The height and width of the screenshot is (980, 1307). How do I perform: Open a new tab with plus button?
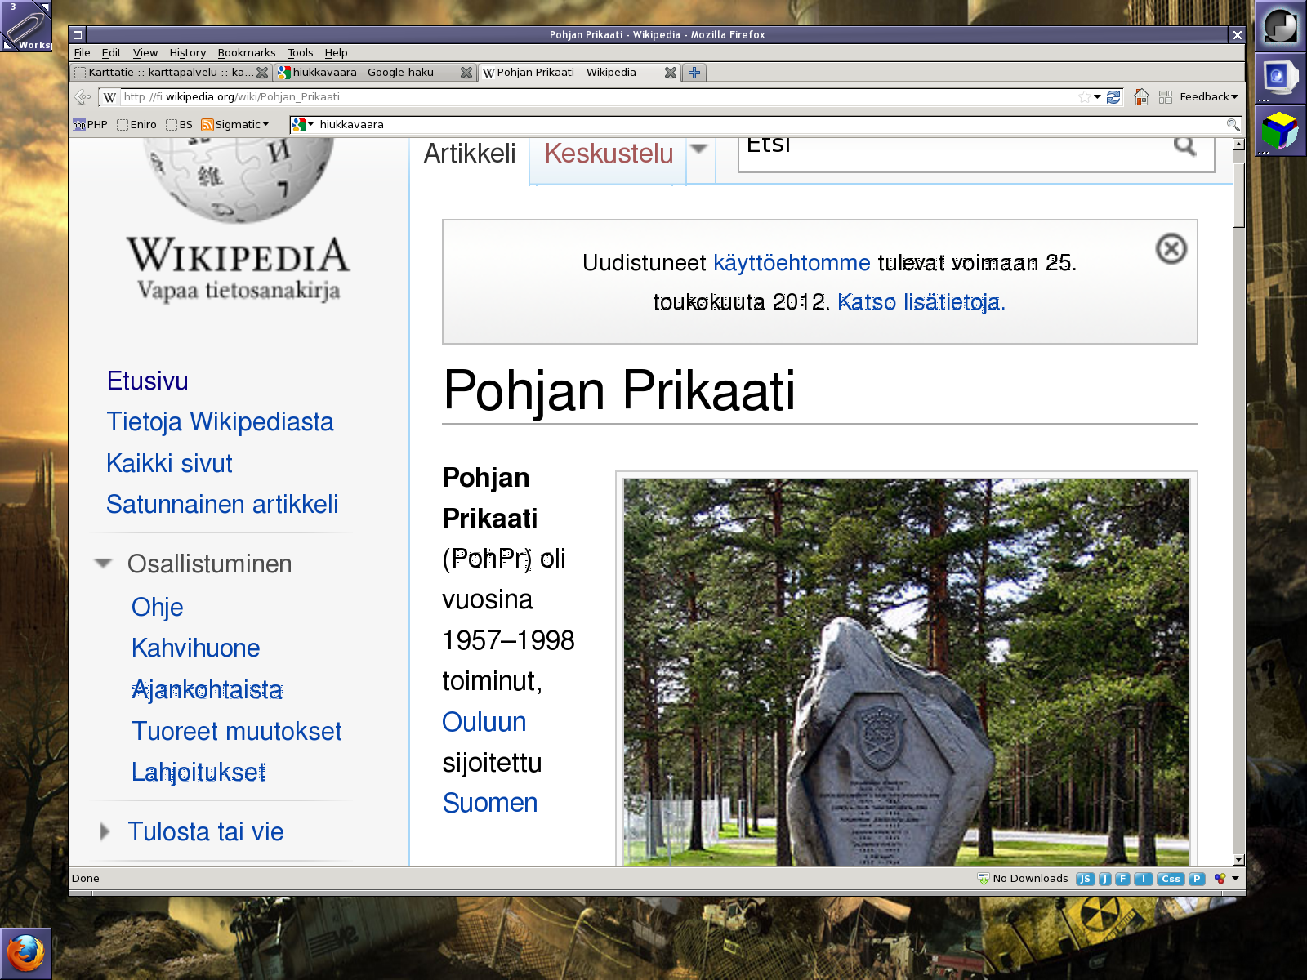click(694, 73)
